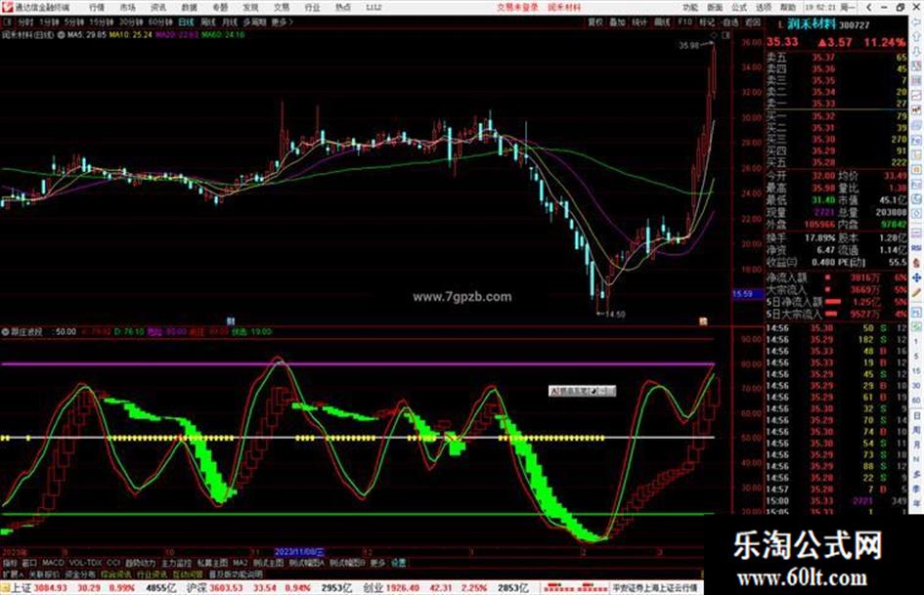Click the 返回 back button

click(753, 21)
